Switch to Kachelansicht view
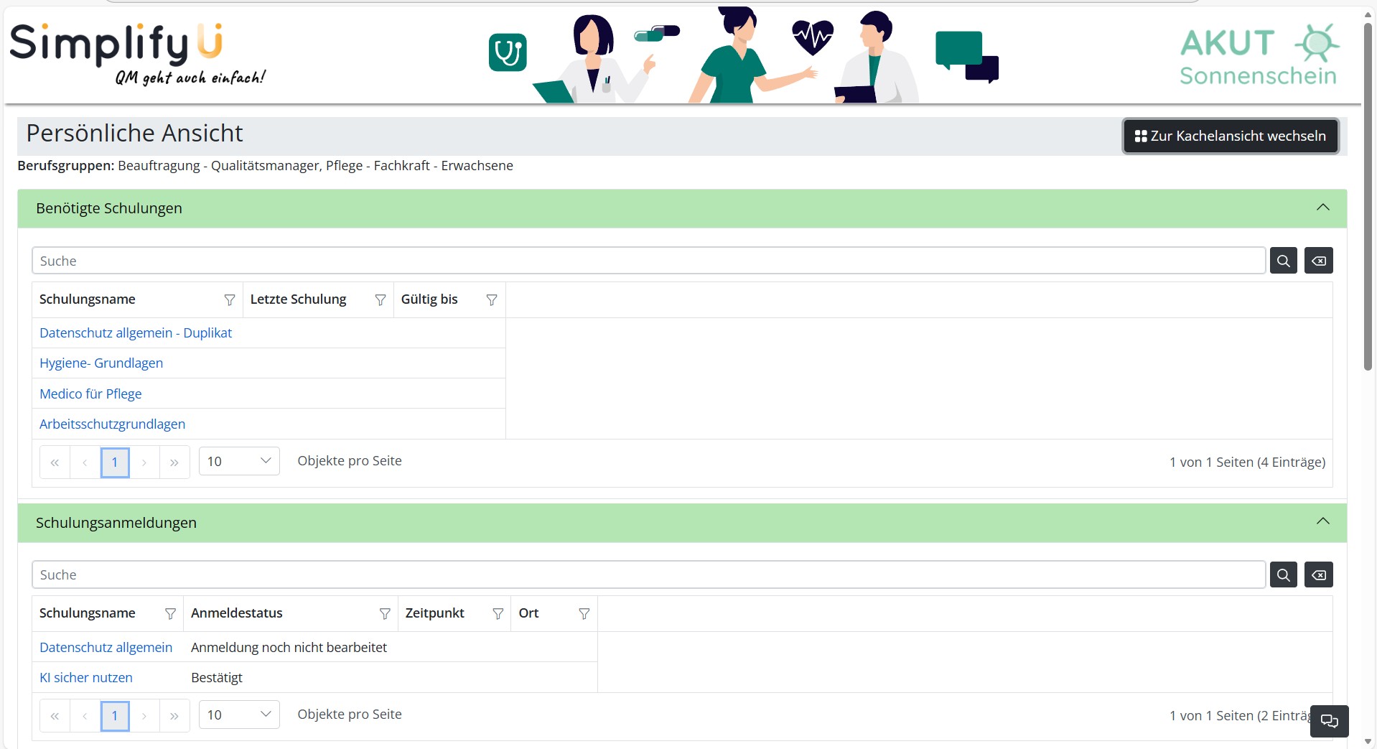Image resolution: width=1377 pixels, height=749 pixels. click(x=1230, y=136)
